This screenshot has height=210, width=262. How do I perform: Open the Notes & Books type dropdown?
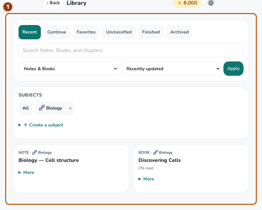point(68,69)
